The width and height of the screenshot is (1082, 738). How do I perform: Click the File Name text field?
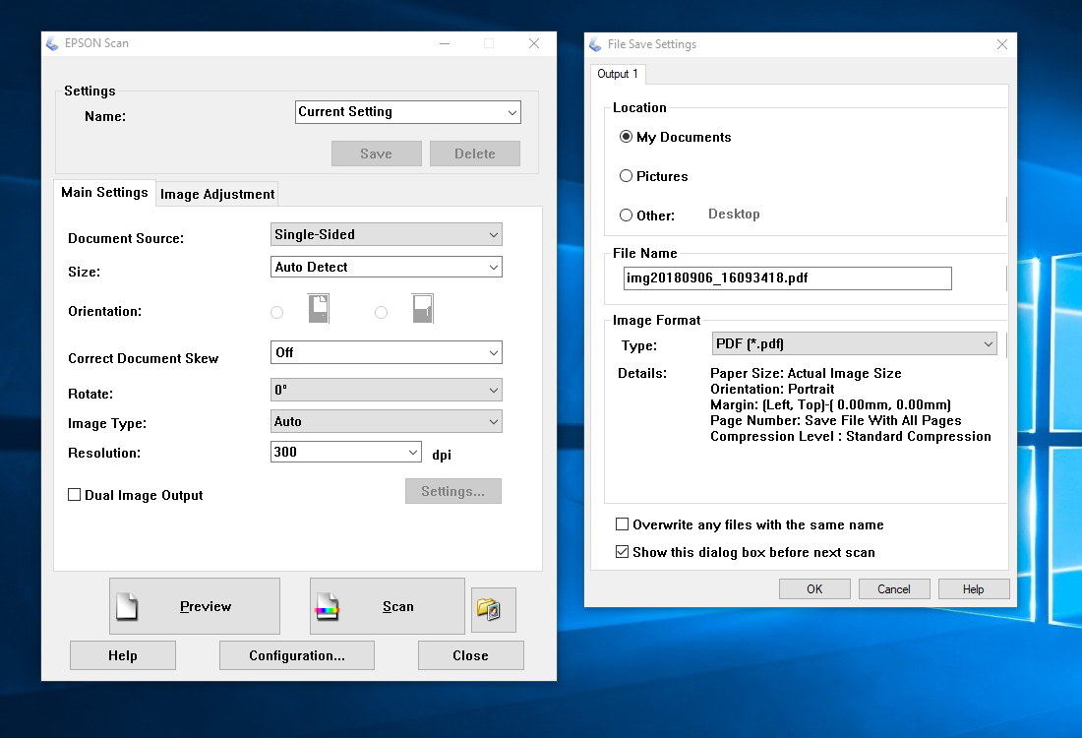tap(787, 278)
